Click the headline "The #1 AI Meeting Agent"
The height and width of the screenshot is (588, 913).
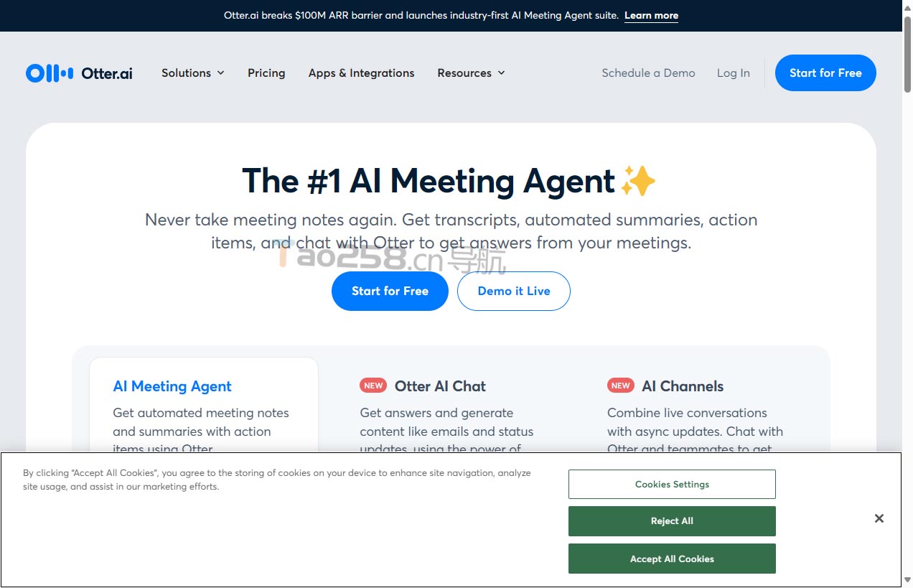[429, 181]
